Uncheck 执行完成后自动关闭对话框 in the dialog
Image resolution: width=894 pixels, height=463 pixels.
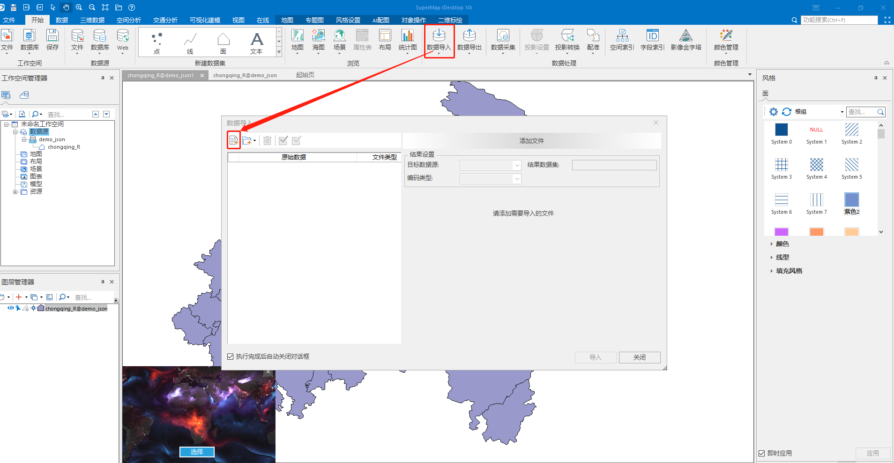pyautogui.click(x=230, y=356)
